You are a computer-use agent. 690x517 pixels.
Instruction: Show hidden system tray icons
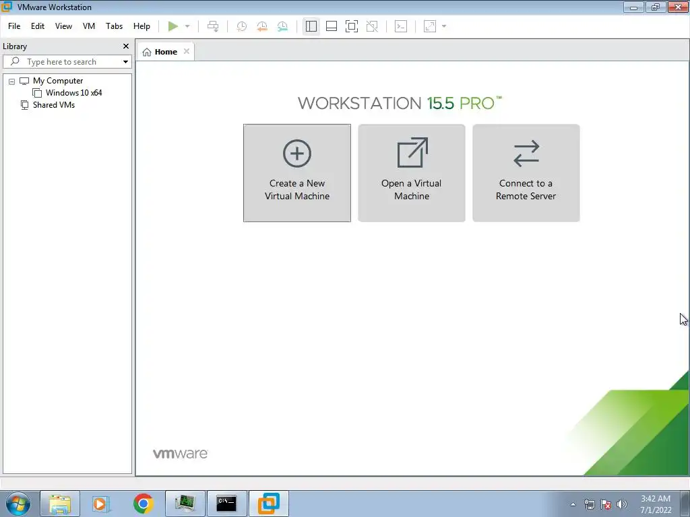coord(573,504)
